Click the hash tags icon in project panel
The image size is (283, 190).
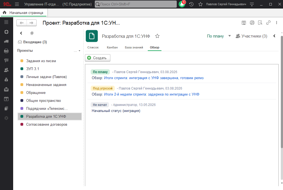coord(32,33)
